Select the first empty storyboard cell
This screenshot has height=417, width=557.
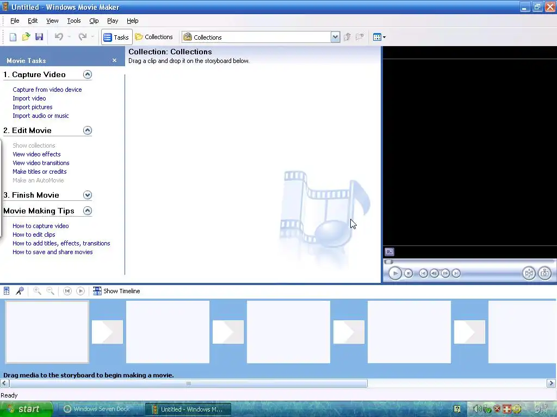pos(47,332)
